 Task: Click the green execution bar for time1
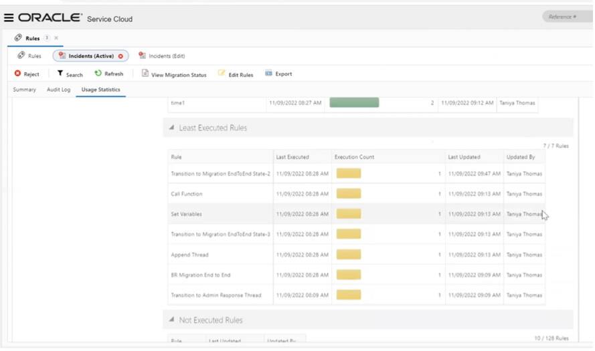[x=354, y=102]
